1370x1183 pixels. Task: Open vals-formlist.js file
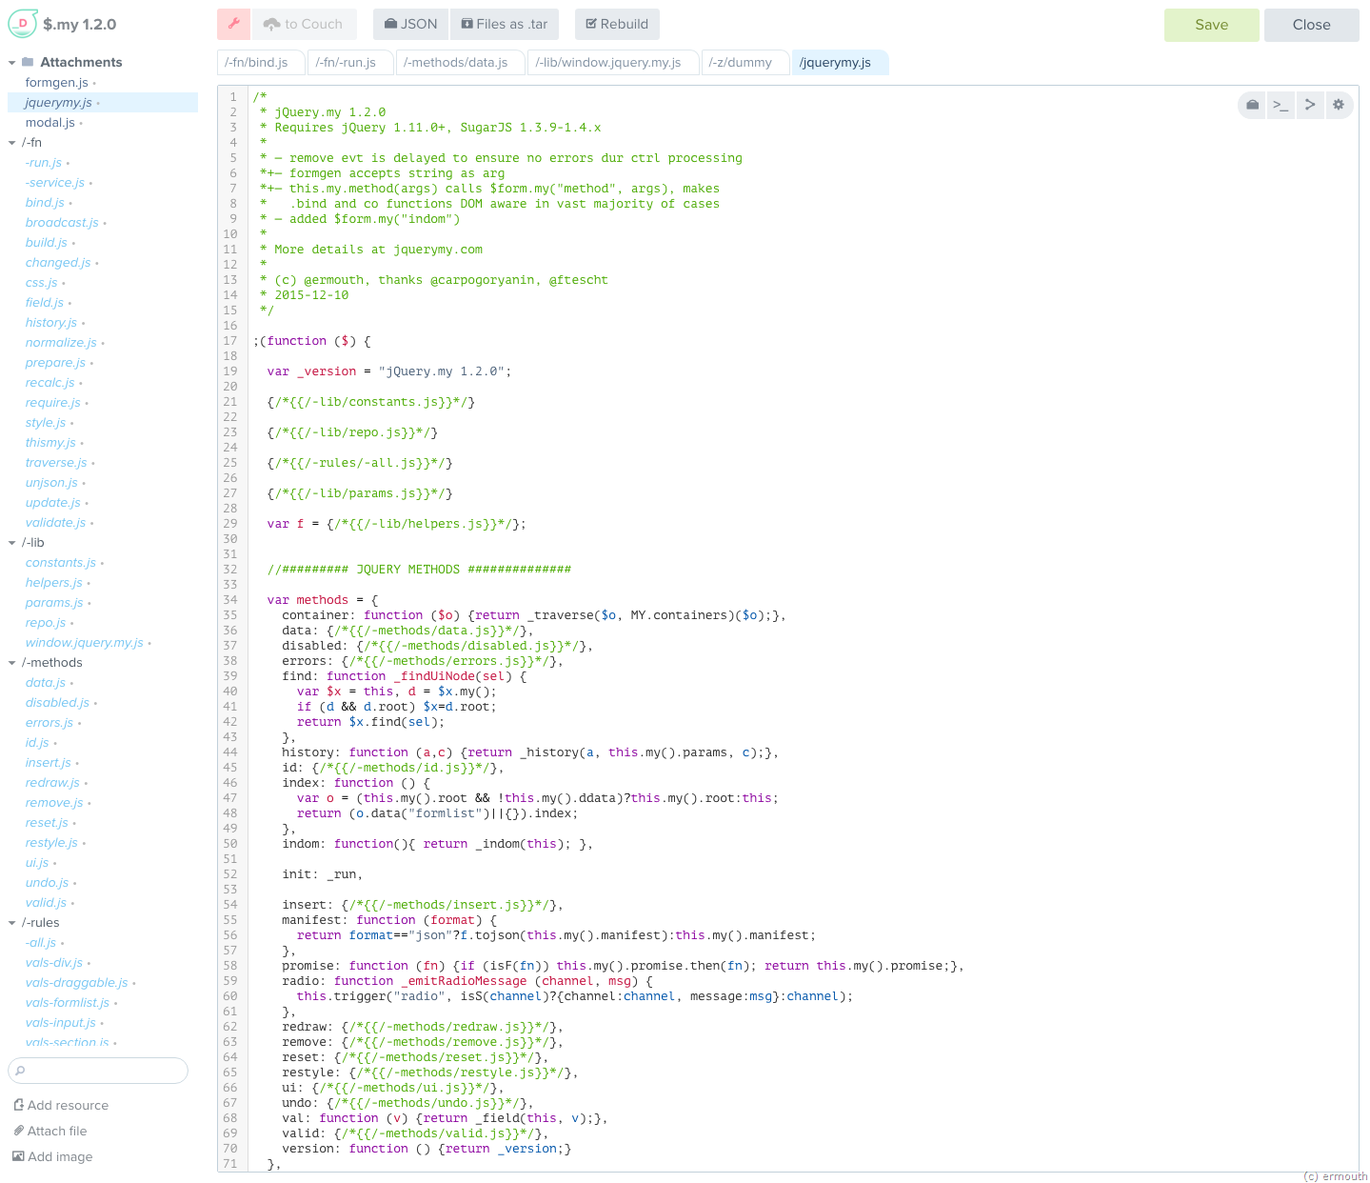pyautogui.click(x=68, y=1003)
